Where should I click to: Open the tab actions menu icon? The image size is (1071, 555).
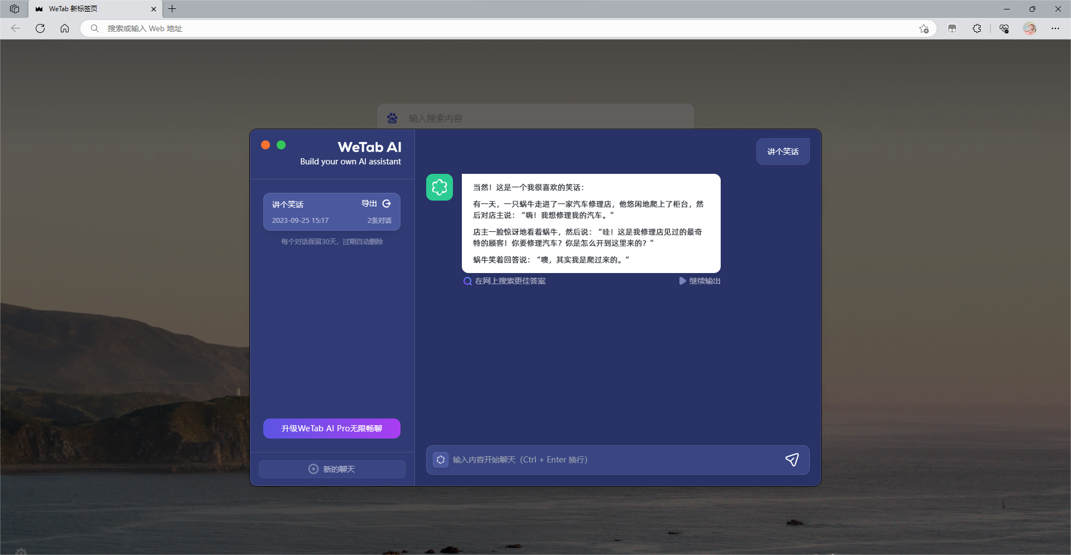15,9
